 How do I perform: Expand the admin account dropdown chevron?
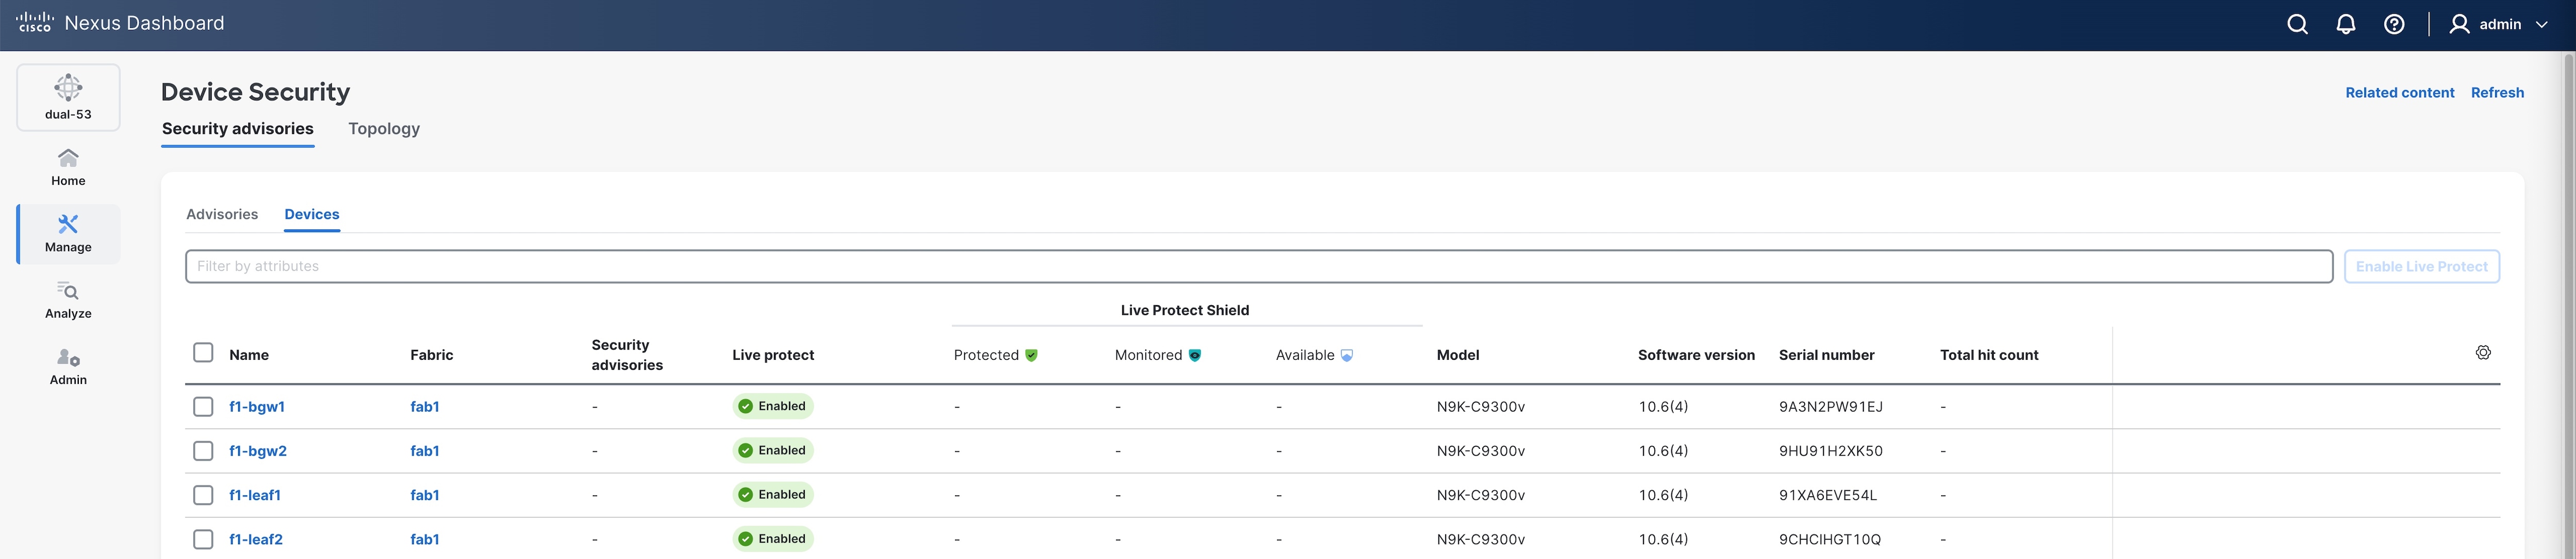click(x=2541, y=24)
